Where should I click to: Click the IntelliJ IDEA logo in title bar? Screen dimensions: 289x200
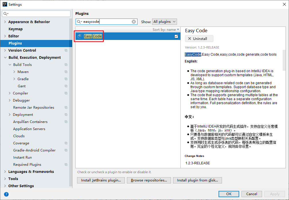(x=5, y=4)
